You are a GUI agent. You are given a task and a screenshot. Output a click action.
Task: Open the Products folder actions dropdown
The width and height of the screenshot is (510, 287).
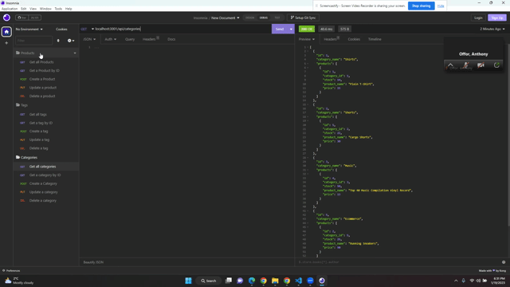coord(75,53)
